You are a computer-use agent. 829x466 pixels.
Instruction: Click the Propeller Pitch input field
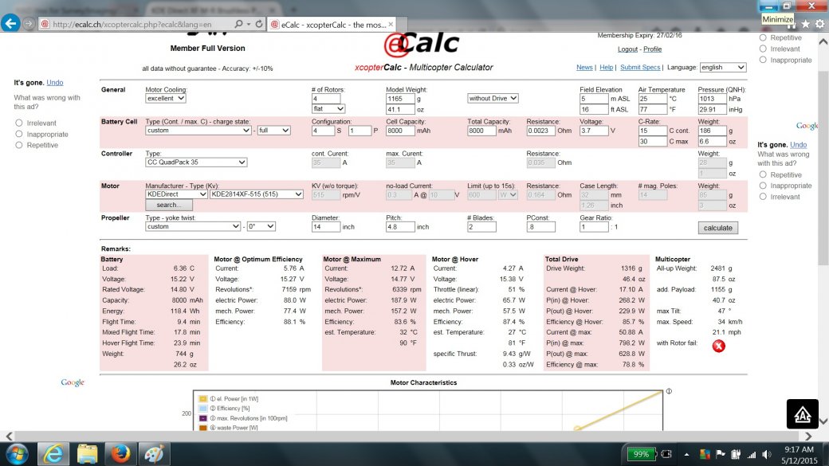coord(400,227)
